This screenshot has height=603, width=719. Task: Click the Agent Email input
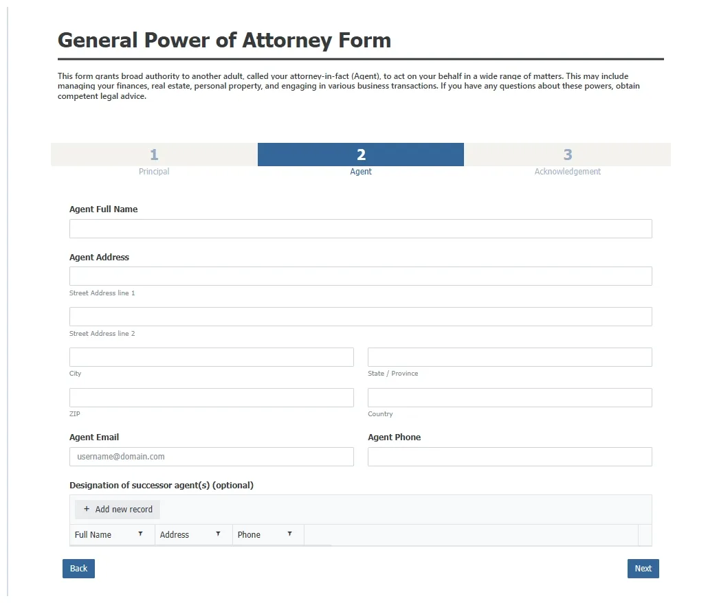pyautogui.click(x=211, y=456)
